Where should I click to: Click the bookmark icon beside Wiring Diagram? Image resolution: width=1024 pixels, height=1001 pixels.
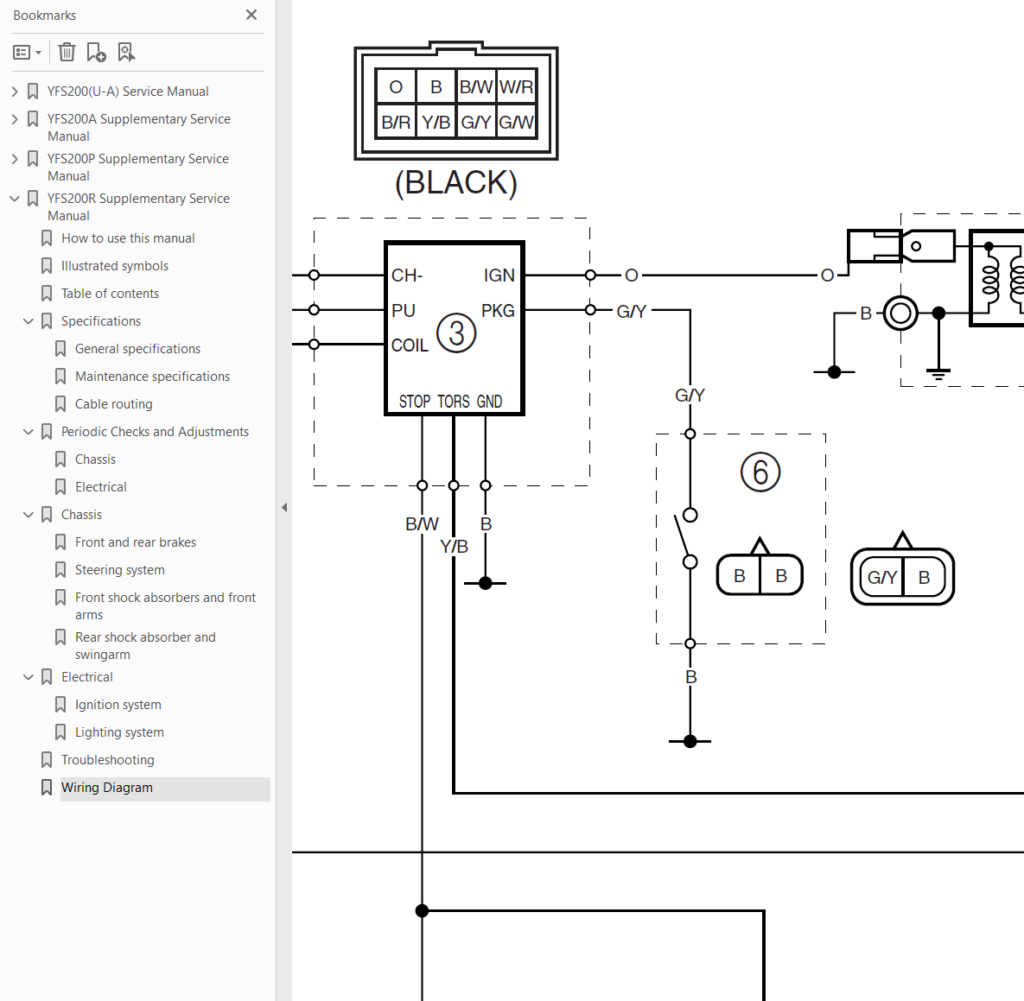pyautogui.click(x=47, y=788)
